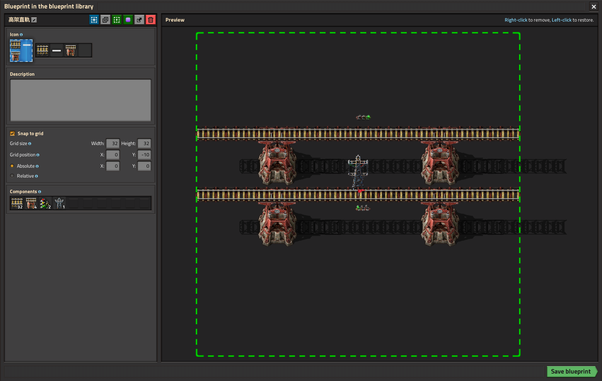Change the first icon slot with elevated rail
602x381 pixels.
tap(42, 51)
